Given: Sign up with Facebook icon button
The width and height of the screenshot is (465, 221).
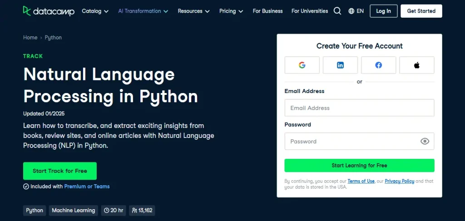Looking at the screenshot, I should pos(378,65).
